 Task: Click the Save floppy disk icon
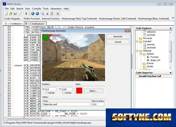click(15, 14)
